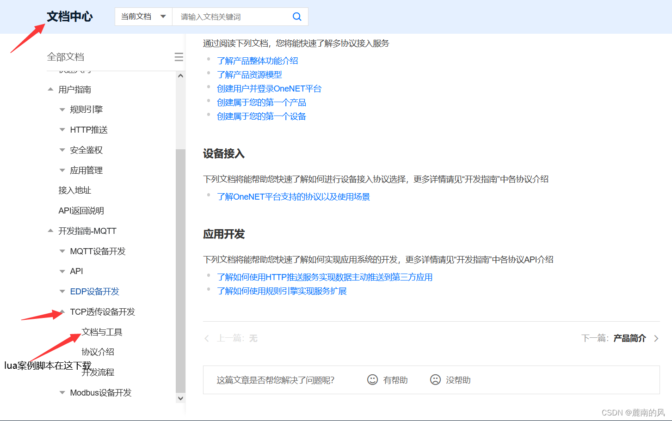This screenshot has height=421, width=672.
Task: Collapse the 用户指南 tree section
Action: tap(50, 89)
